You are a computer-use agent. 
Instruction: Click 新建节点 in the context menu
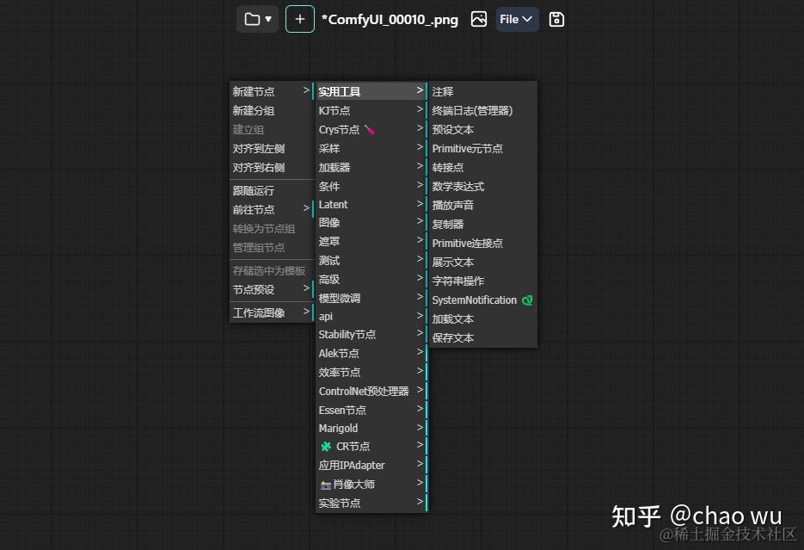pos(253,90)
